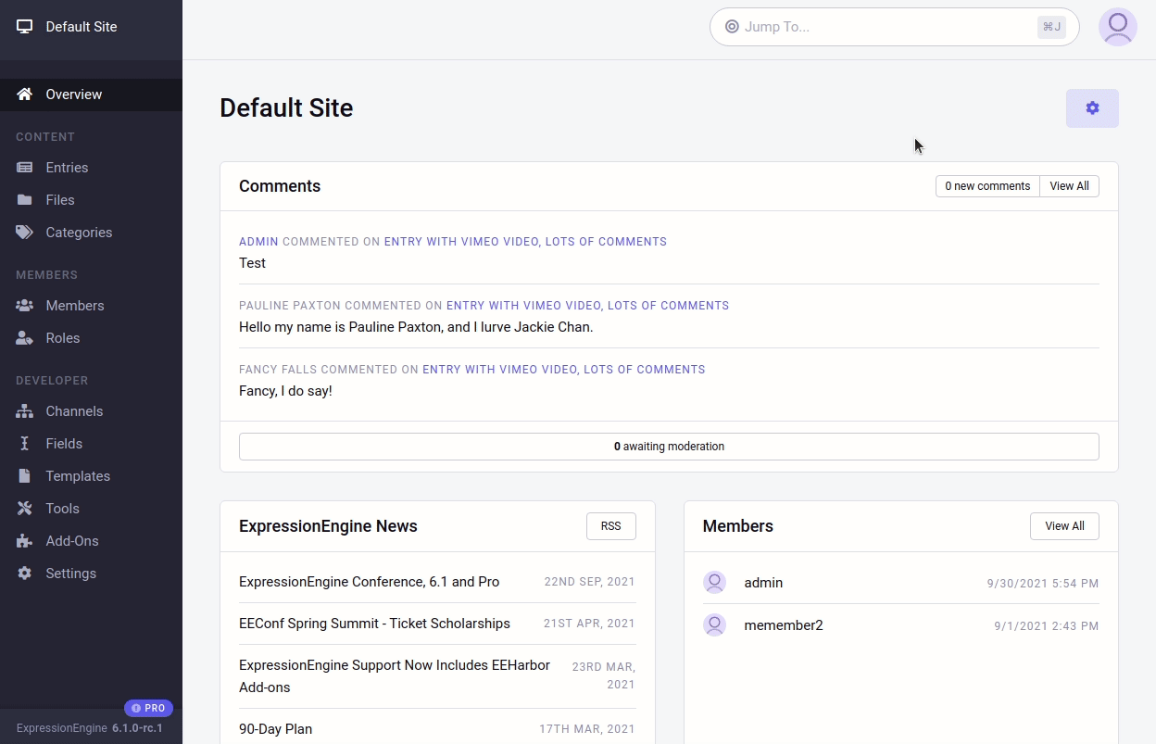
Task: Click the 0 awaiting moderation button
Action: click(669, 447)
